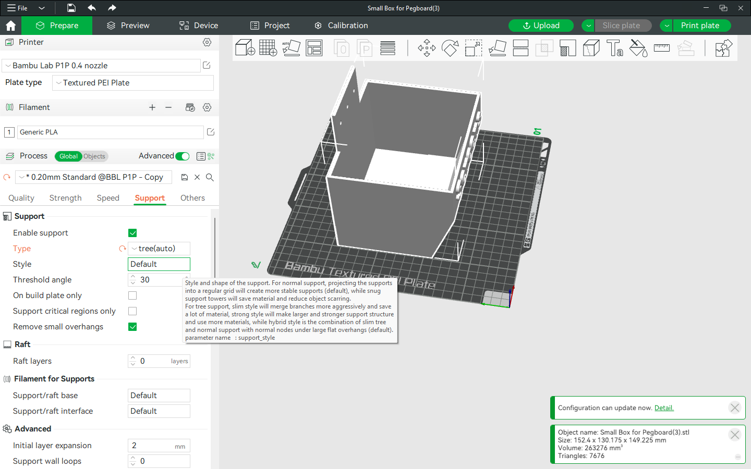
Task: Click the Arrange all objects icon
Action: coord(314,48)
